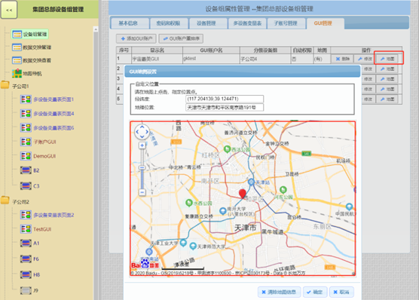The image size is (419, 300).
Task: Switch to the 多设备变量表 tab
Action: 247,23
